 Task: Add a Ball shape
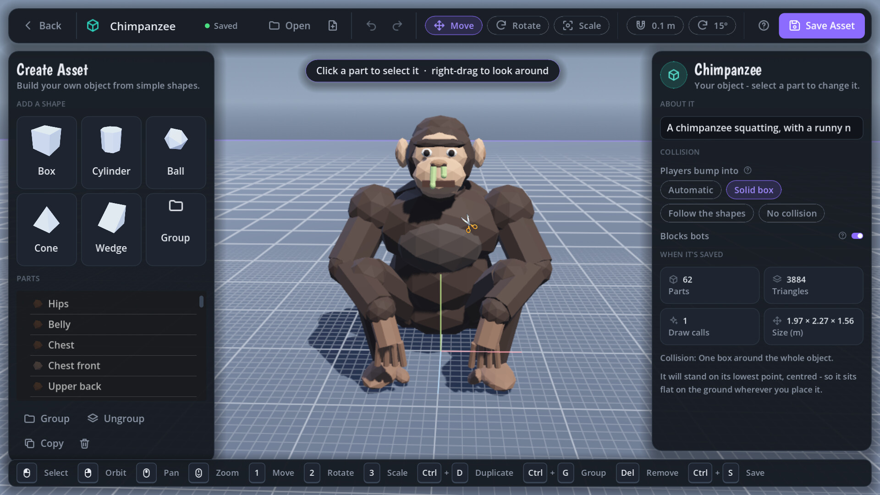pos(176,152)
